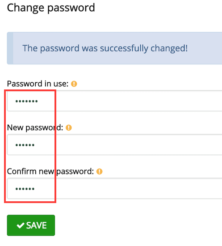Screen dimensions: 222x246
Task: Click the Change password page heading
Action: 51,8
